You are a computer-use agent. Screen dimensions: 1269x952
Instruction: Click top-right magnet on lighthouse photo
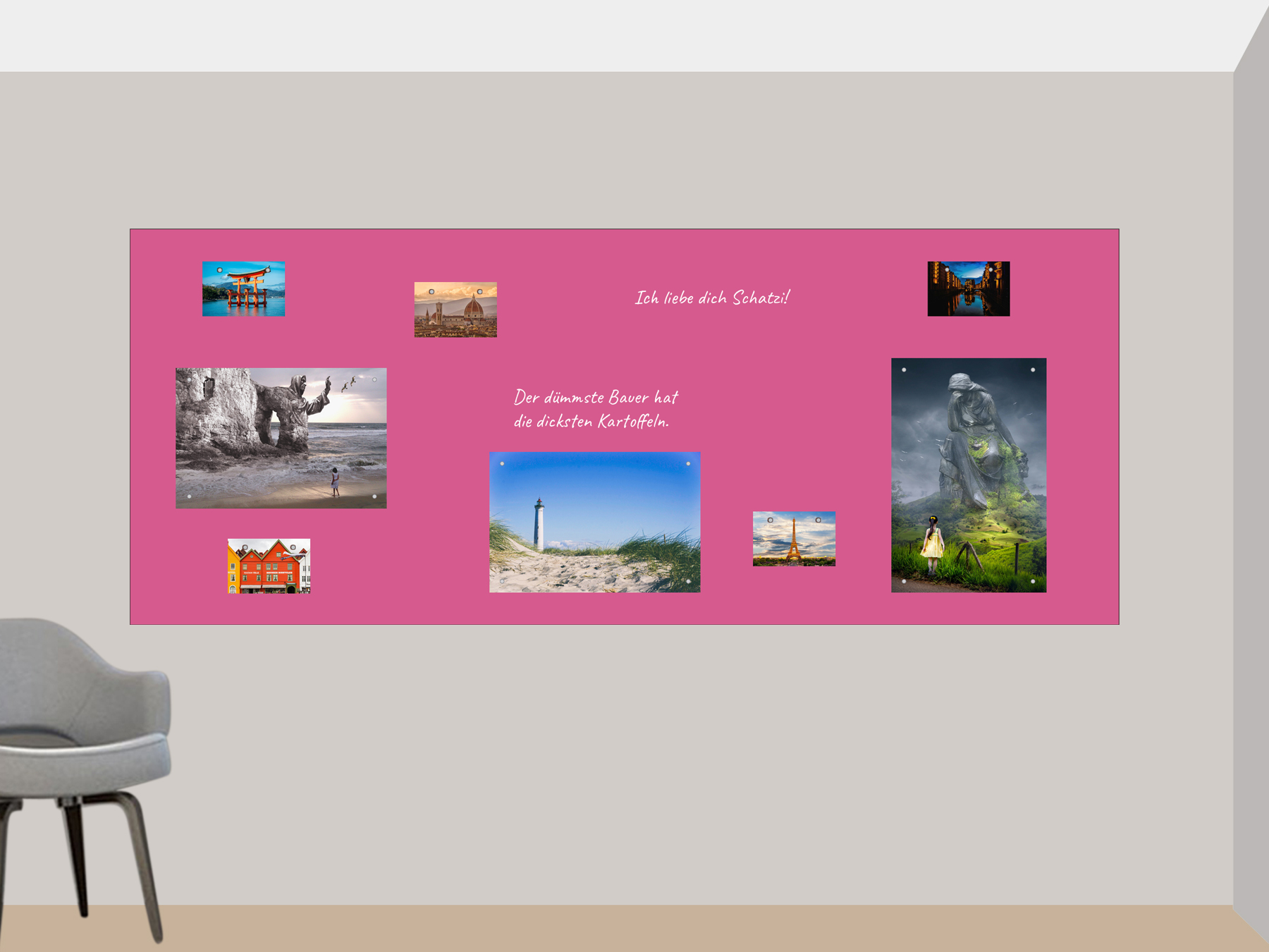[x=688, y=464]
